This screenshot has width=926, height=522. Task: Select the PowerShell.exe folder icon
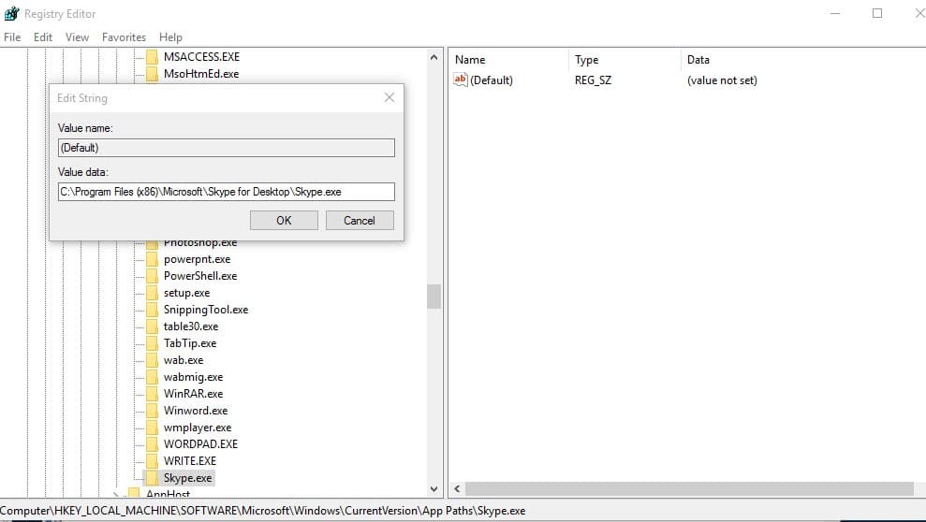pos(152,276)
